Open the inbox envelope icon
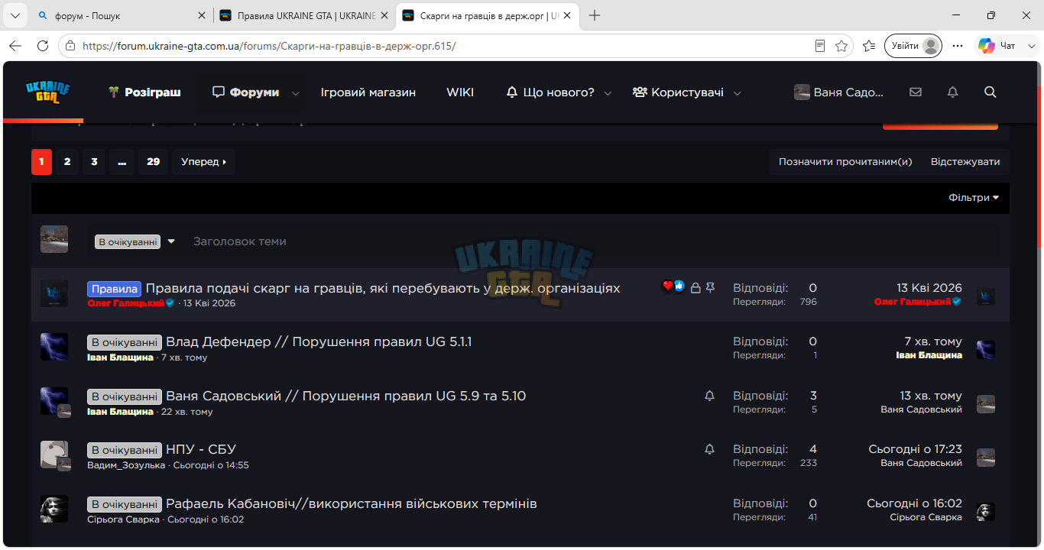 coord(916,92)
